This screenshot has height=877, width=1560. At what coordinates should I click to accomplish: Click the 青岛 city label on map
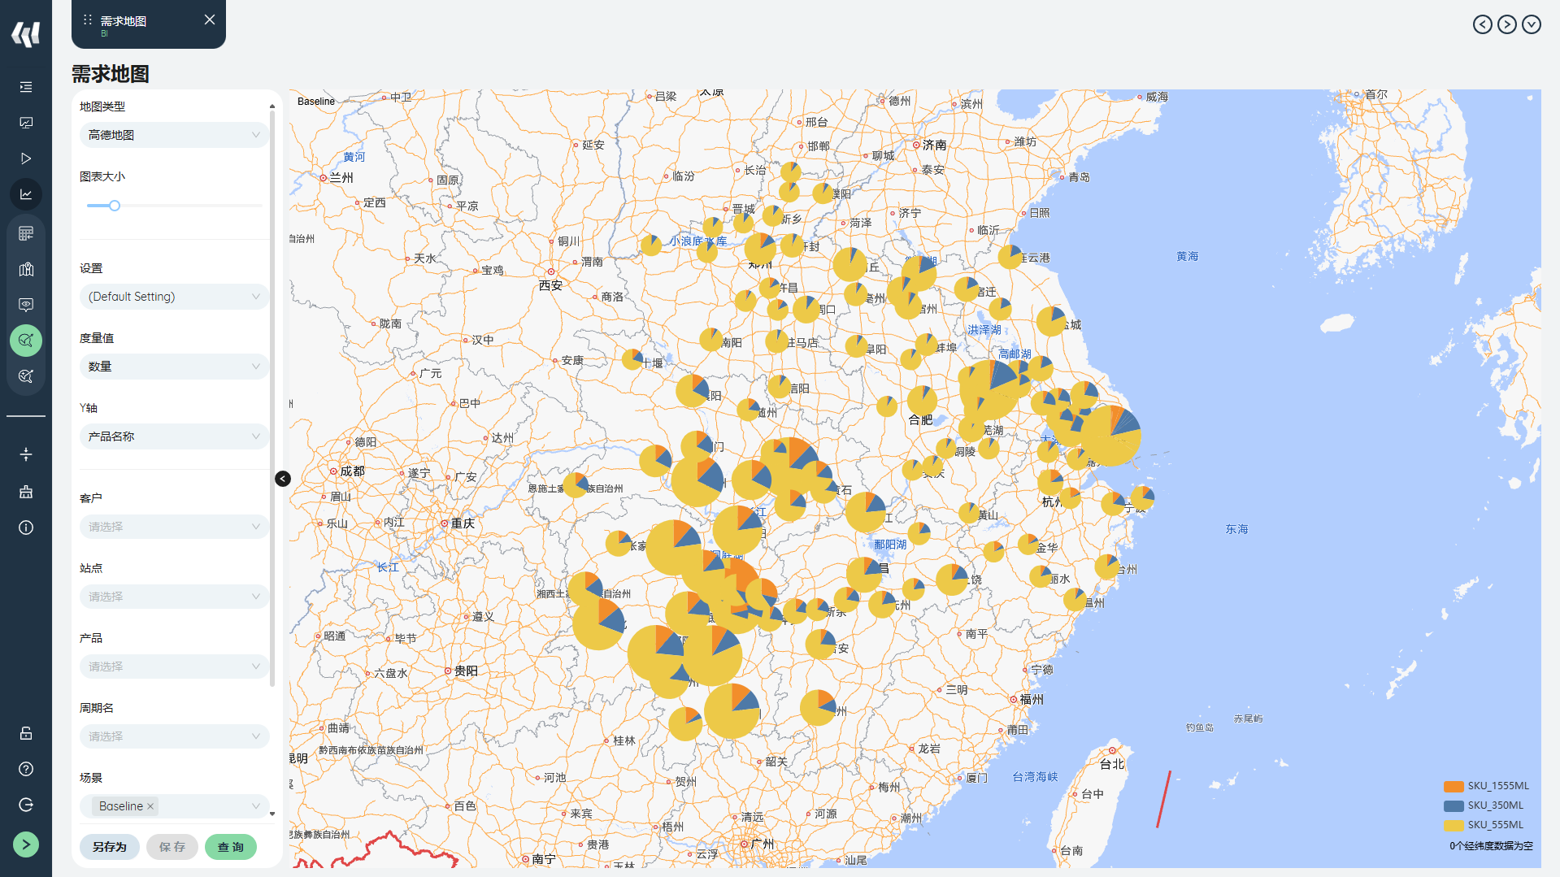point(1079,177)
